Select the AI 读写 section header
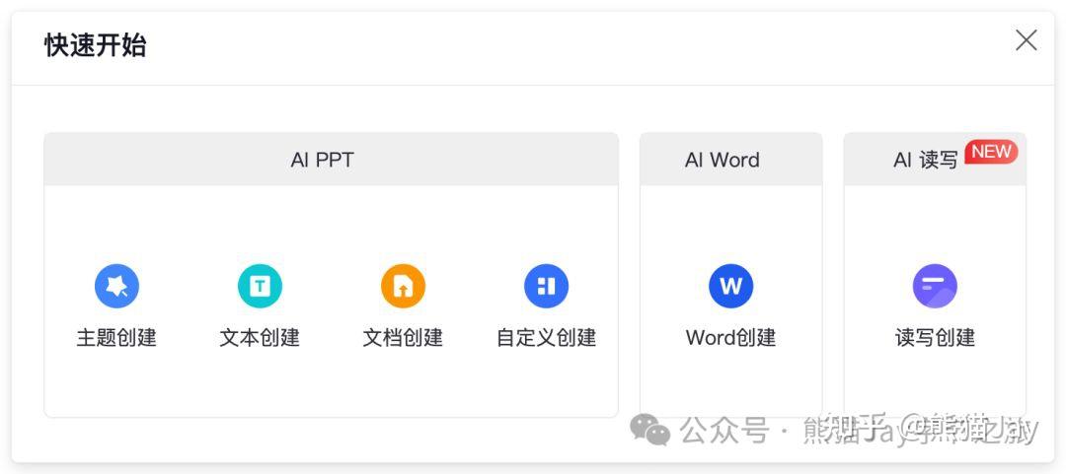 (x=935, y=160)
